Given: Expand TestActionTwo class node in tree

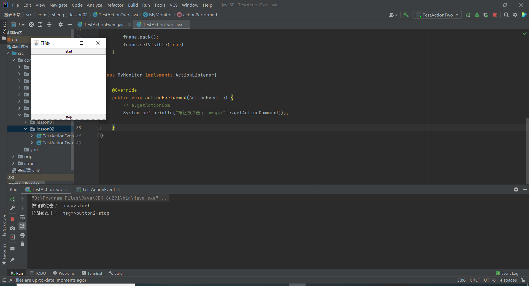Looking at the screenshot, I should 32,143.
